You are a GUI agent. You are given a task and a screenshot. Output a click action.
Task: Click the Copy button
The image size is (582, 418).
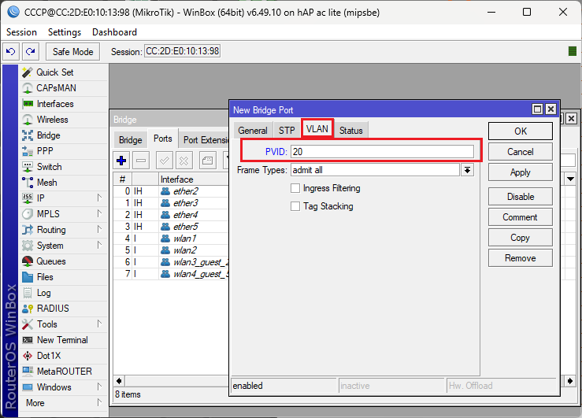[521, 238]
